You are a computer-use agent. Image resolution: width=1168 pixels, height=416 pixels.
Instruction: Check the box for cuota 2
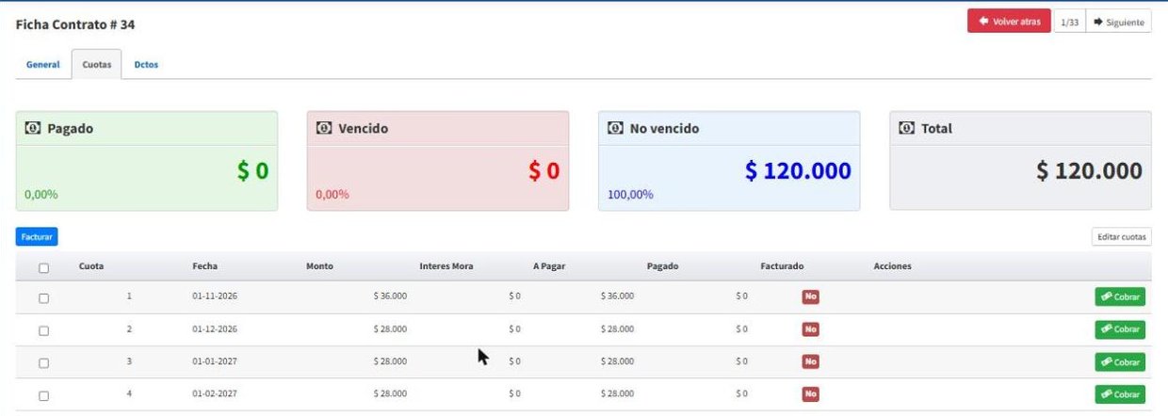point(43,330)
